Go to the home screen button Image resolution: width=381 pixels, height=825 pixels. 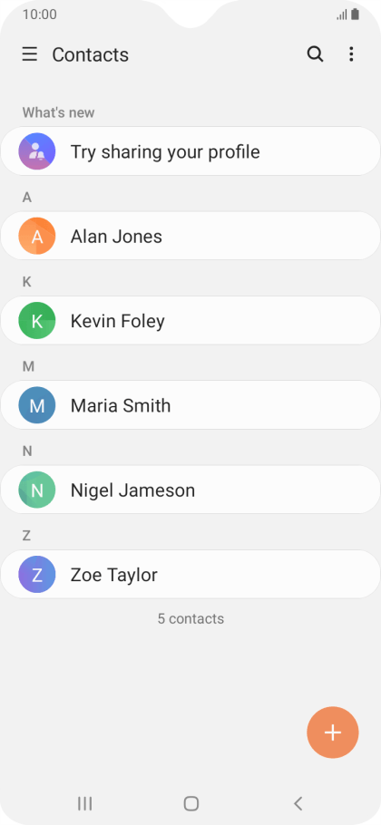191,803
